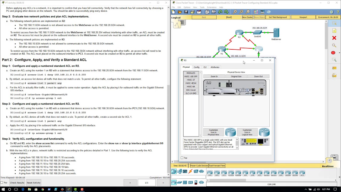This screenshot has height=192, width=341.
Task: Select the Inspect magnifier tool
Action: [x=334, y=46]
